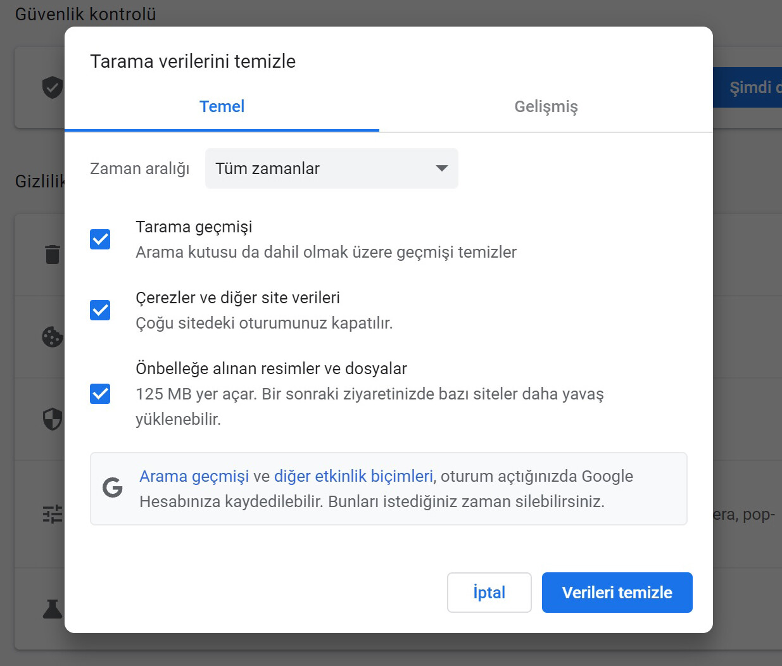Uncheck the Tarama geçmişi checkbox

pos(99,239)
